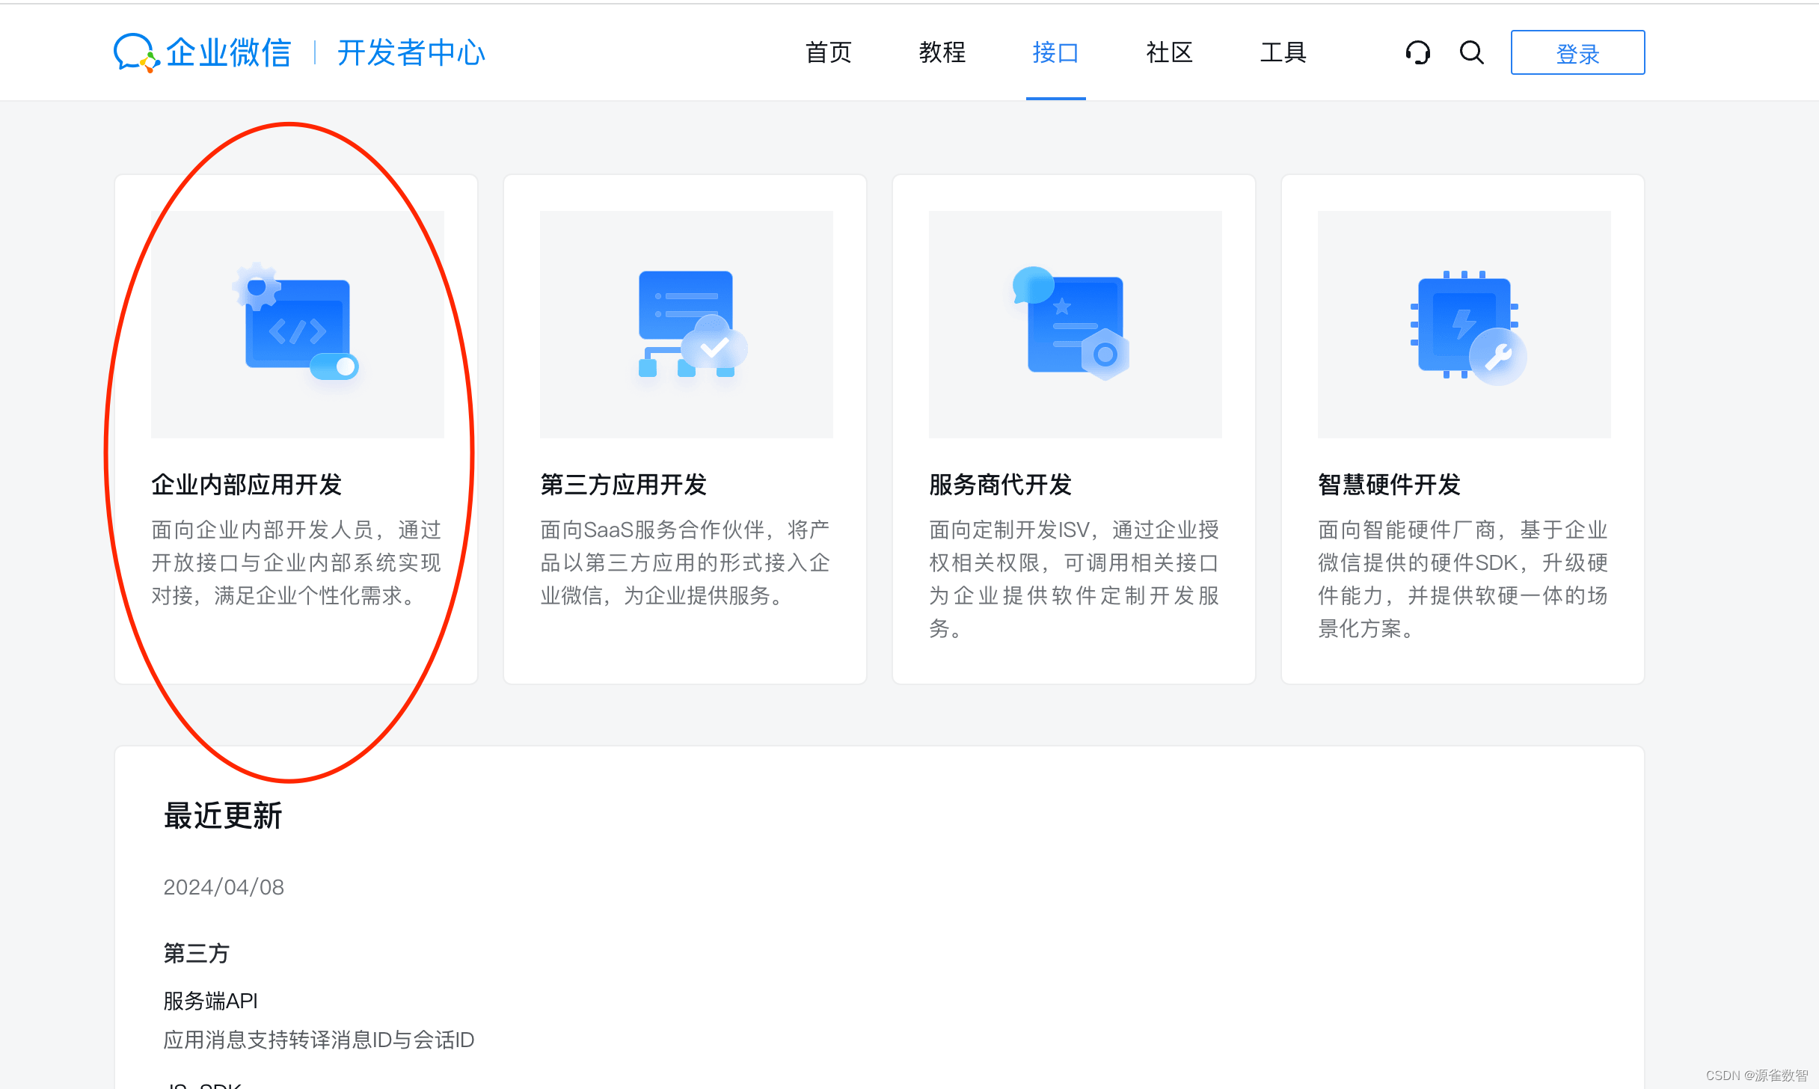
Task: Click 应用消息支持转译消息ID与会话ID update entry
Action: tap(319, 1040)
